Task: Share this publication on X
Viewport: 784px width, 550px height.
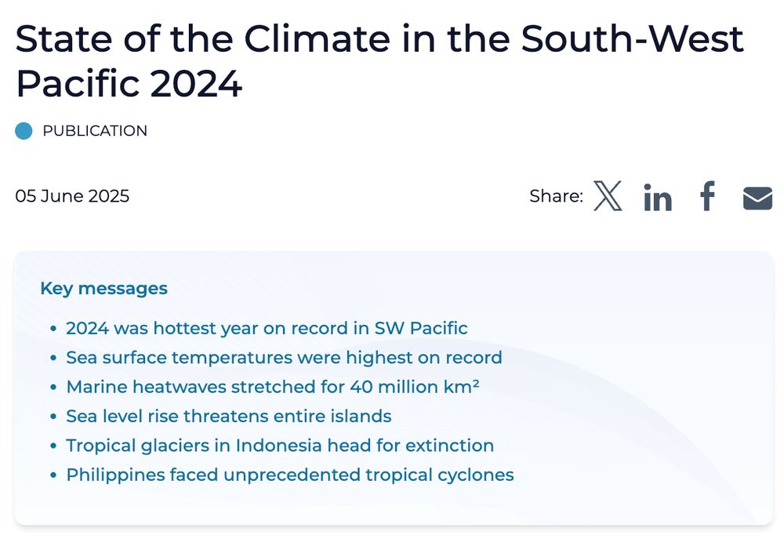Action: pyautogui.click(x=608, y=196)
